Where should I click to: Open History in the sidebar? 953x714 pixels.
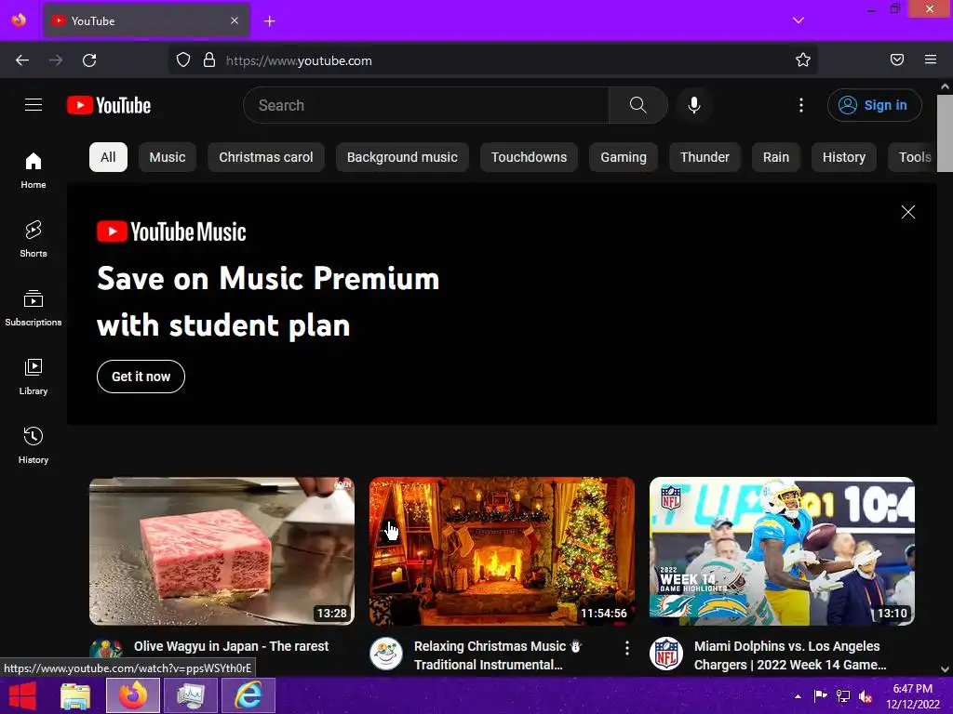[x=34, y=445]
